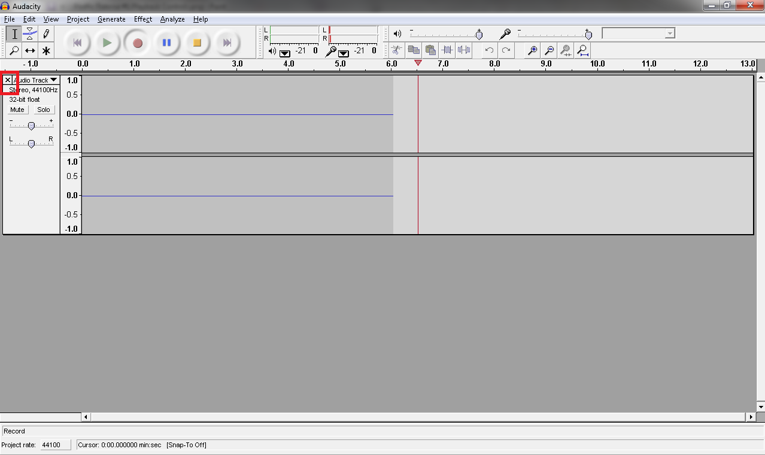The image size is (765, 455).
Task: Activate the Multi-tool asterisk icon
Action: click(x=46, y=51)
